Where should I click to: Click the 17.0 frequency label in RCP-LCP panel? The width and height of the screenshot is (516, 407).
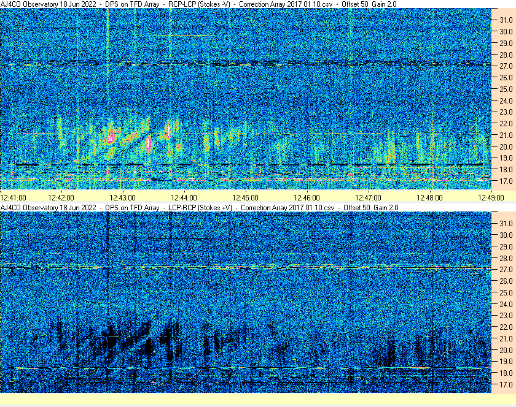(506, 181)
